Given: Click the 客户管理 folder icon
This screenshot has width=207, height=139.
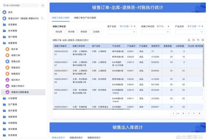Looking at the screenshot, I should click(4, 37).
